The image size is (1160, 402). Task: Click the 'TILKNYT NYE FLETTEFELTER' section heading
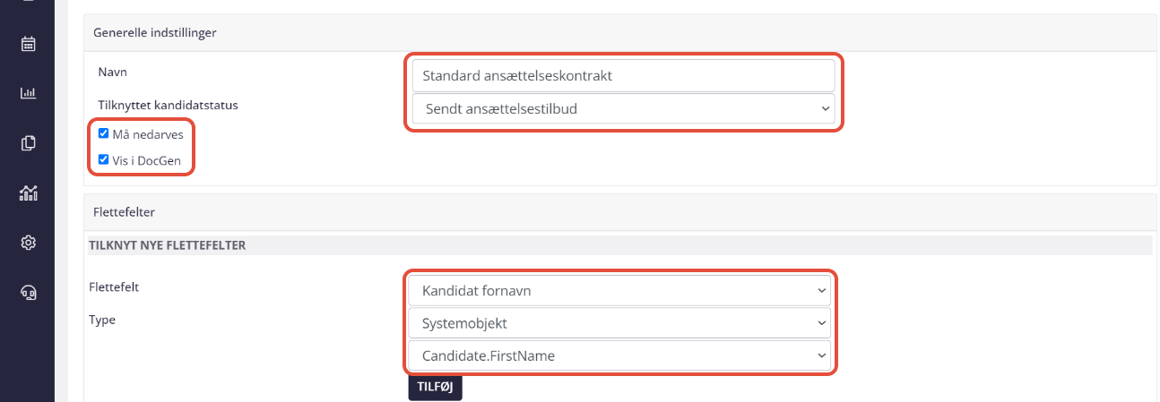point(167,245)
